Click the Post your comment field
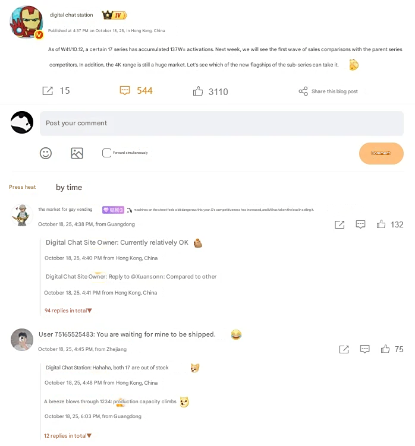Viewport: 415px width, 446px height. [222, 124]
